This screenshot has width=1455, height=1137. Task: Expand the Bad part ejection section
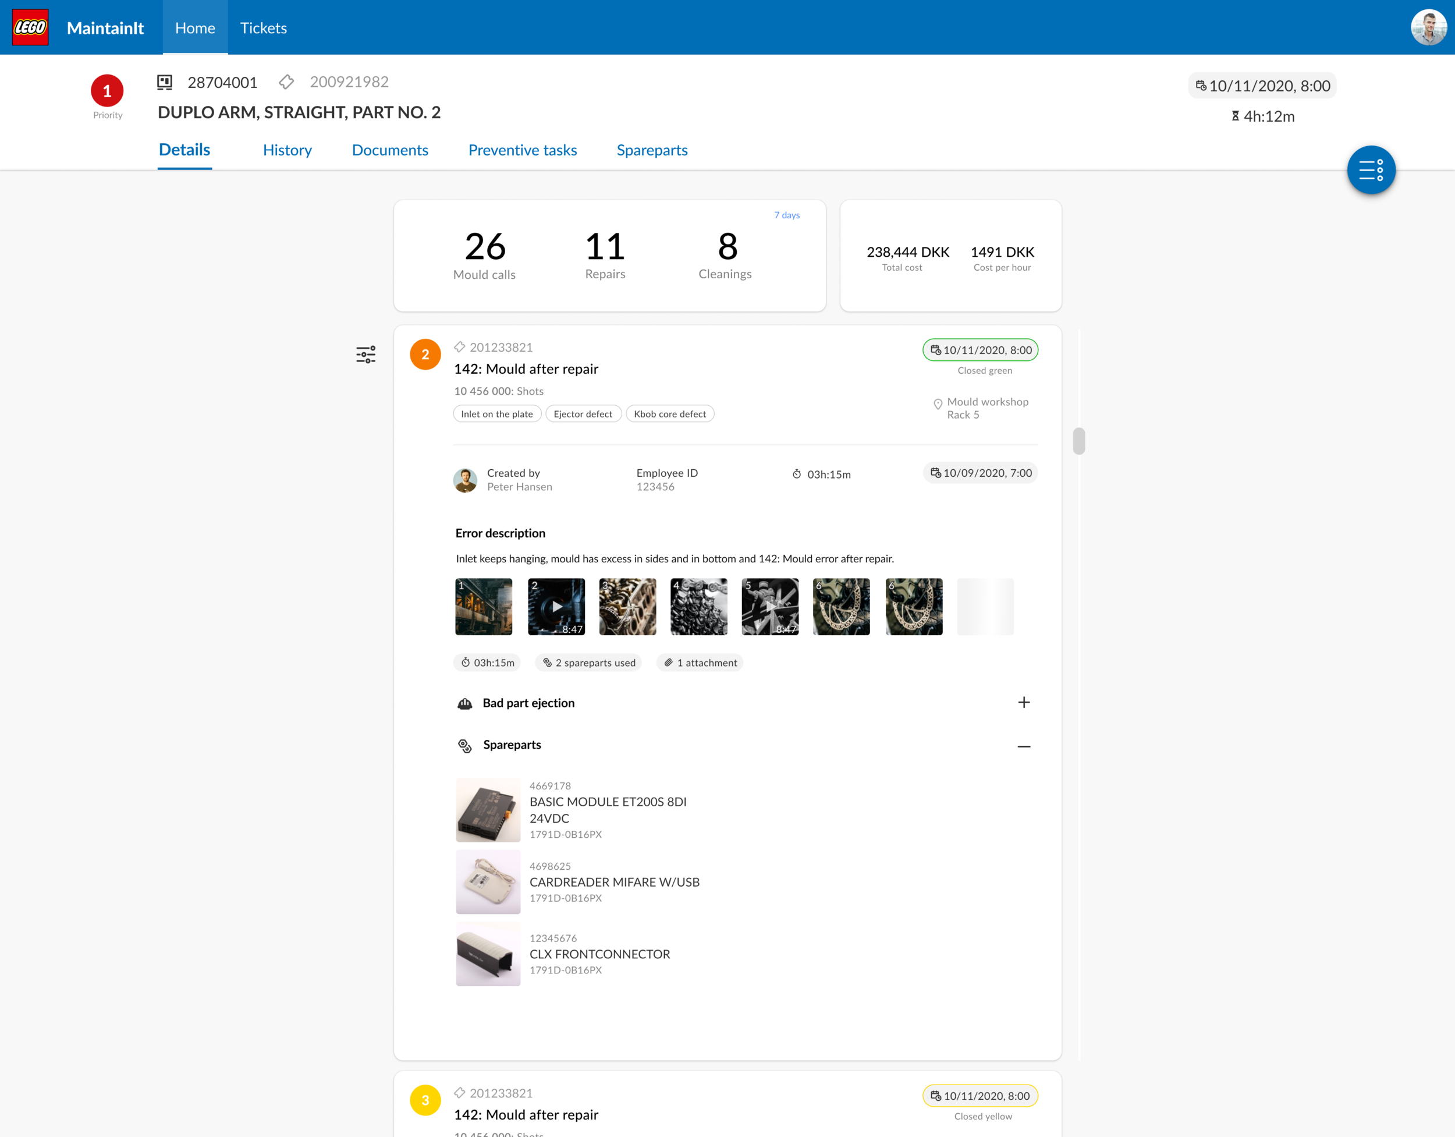1024,703
